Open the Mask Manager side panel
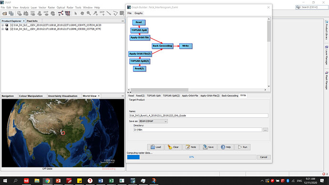Viewport: 329px width, 185px height. click(327, 81)
